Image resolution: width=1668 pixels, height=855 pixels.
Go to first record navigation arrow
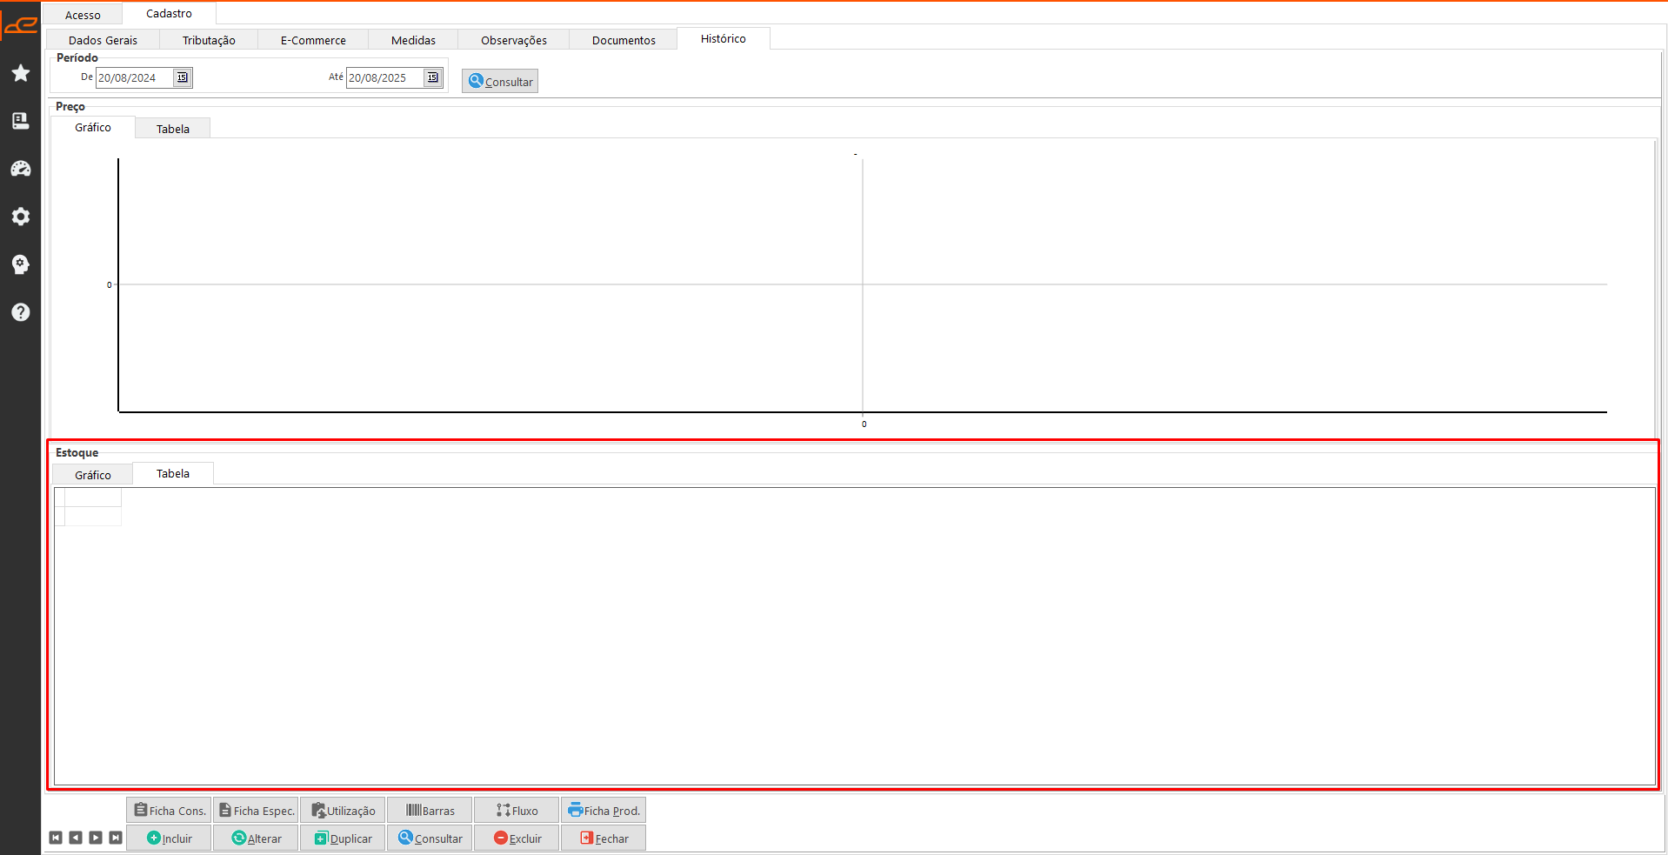pyautogui.click(x=56, y=838)
